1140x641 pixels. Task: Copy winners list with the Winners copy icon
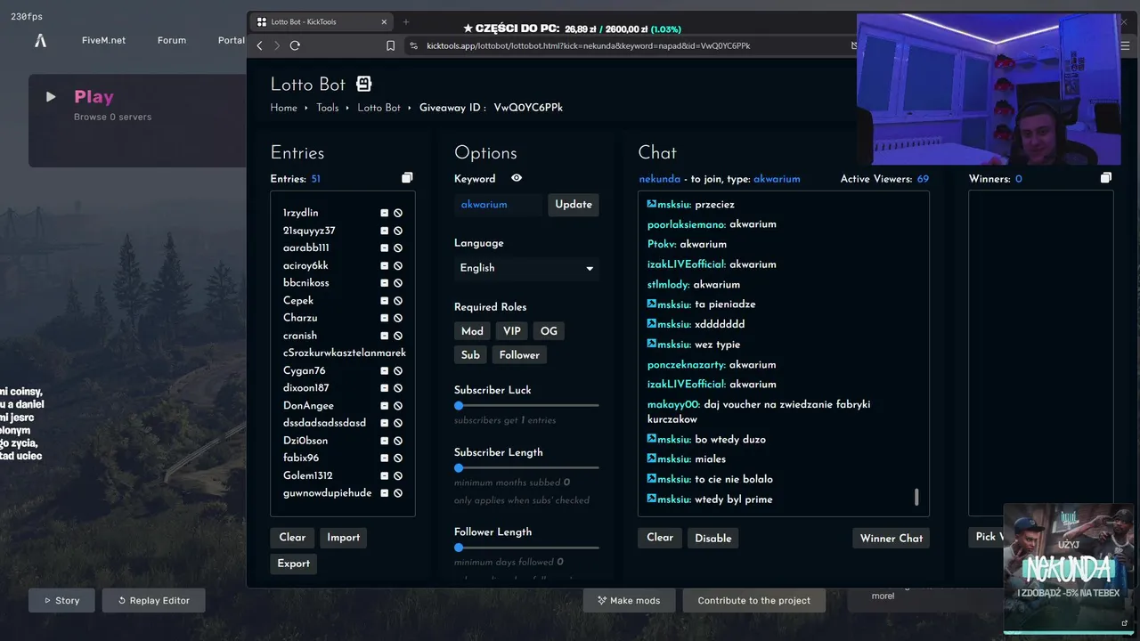tap(1106, 178)
